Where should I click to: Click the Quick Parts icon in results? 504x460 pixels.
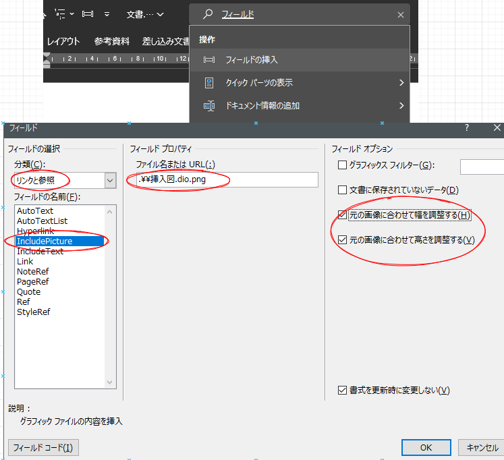click(209, 83)
